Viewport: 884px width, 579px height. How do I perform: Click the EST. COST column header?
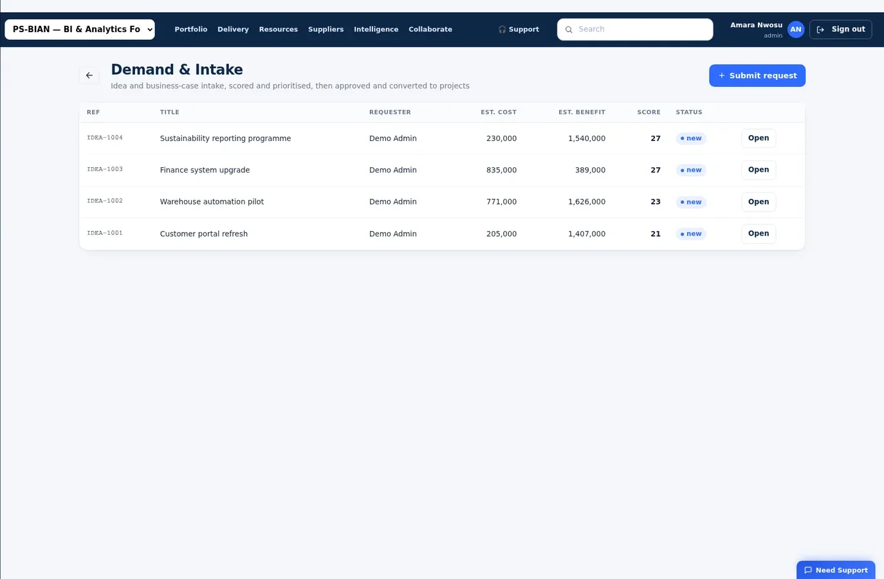pyautogui.click(x=499, y=112)
